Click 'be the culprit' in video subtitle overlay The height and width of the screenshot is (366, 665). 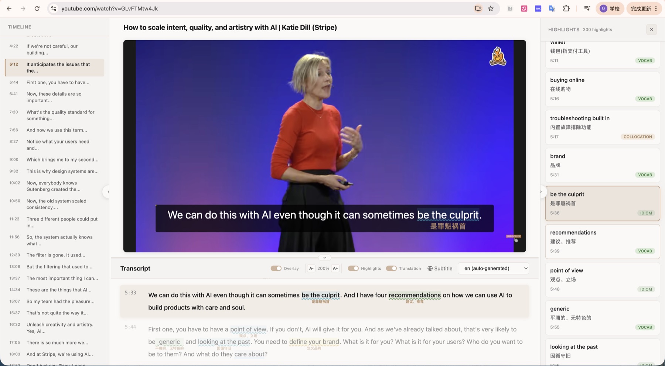pyautogui.click(x=448, y=215)
